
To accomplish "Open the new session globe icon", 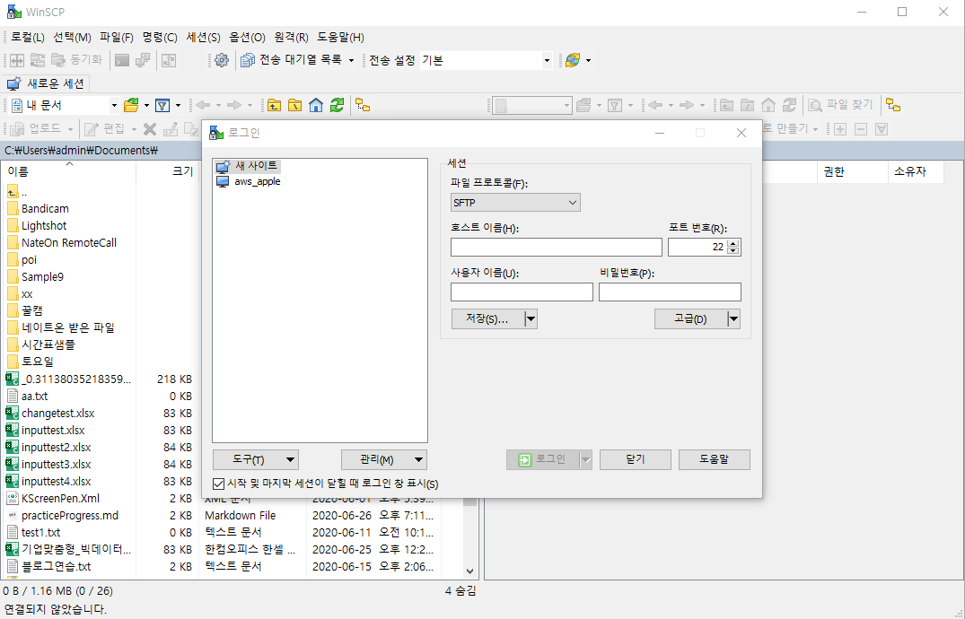I will (x=573, y=60).
